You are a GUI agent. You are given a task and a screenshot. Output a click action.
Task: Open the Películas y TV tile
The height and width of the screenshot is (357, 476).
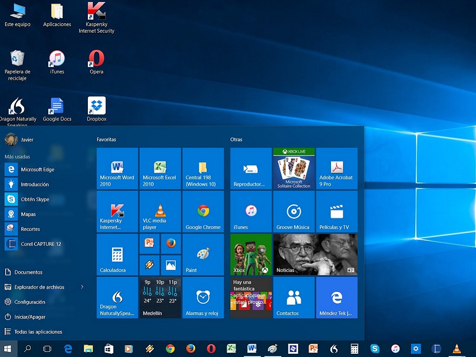click(337, 212)
